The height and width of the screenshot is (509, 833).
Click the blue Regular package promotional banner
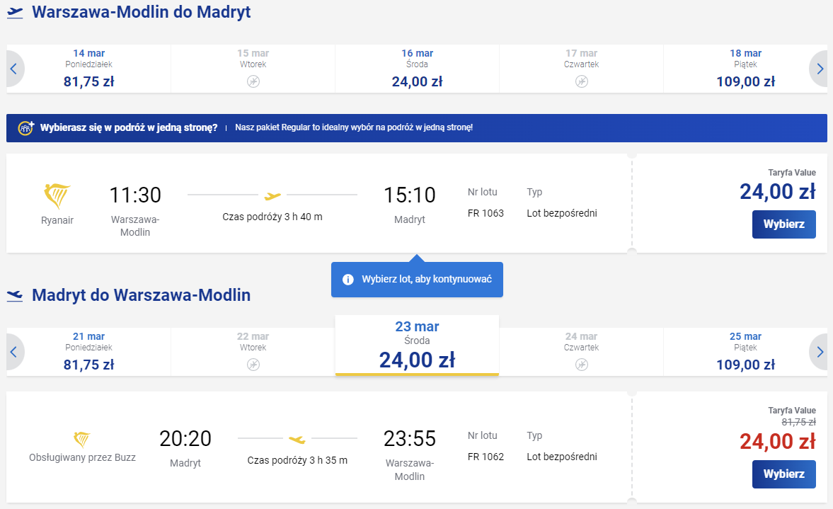tap(416, 128)
